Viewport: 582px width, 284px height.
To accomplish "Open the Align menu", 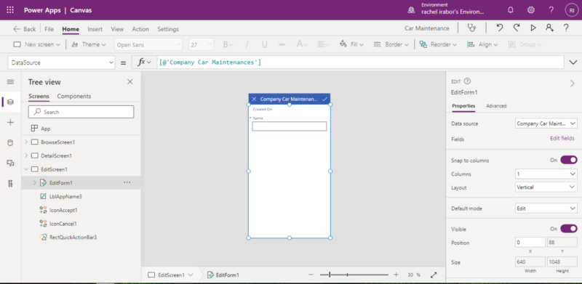I will point(482,44).
